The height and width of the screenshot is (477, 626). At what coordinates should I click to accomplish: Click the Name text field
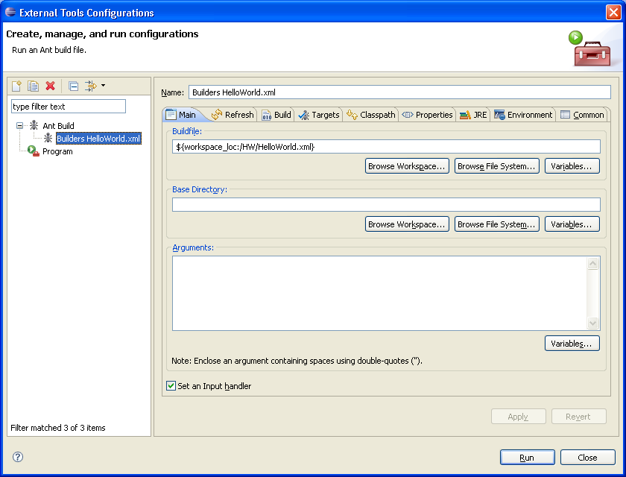[399, 92]
